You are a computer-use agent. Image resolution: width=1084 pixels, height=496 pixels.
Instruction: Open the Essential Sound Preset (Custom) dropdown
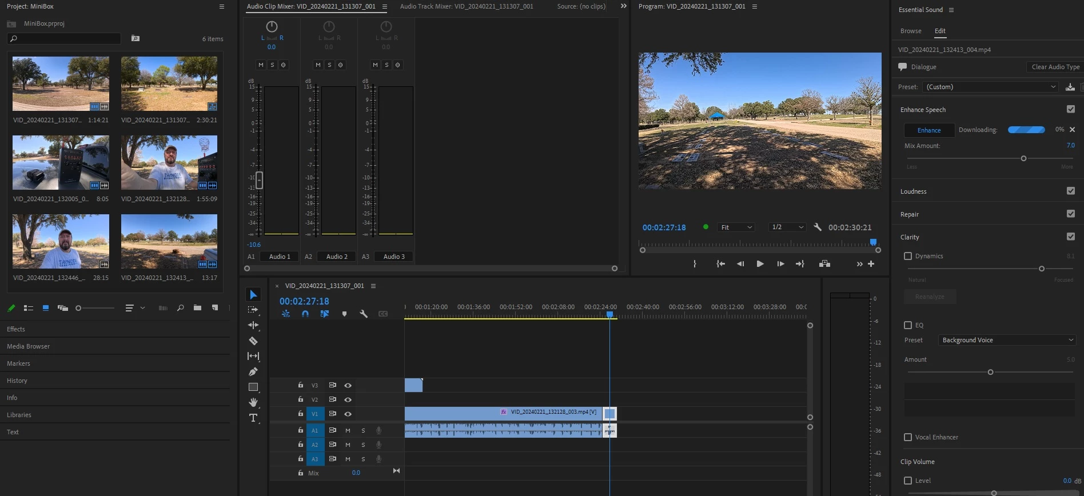tap(991, 87)
